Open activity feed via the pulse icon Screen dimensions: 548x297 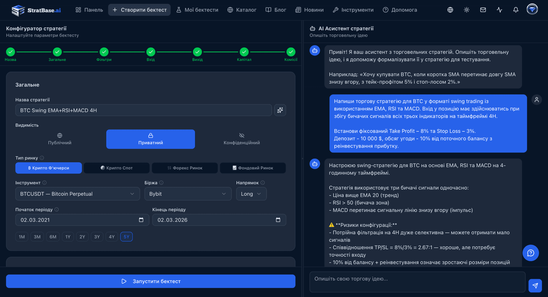pos(500,10)
